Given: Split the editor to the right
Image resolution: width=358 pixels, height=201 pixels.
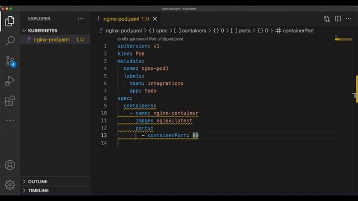Looking at the screenshot, I should click(338, 18).
